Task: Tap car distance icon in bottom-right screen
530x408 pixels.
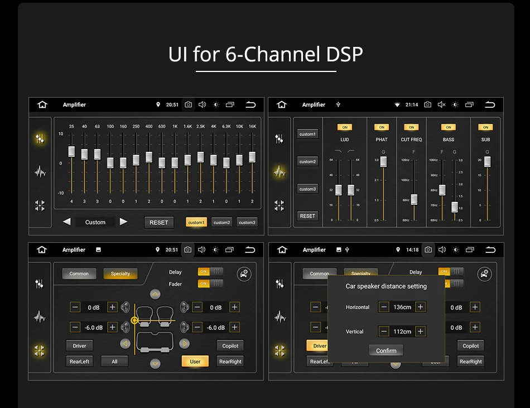Action: (x=484, y=274)
